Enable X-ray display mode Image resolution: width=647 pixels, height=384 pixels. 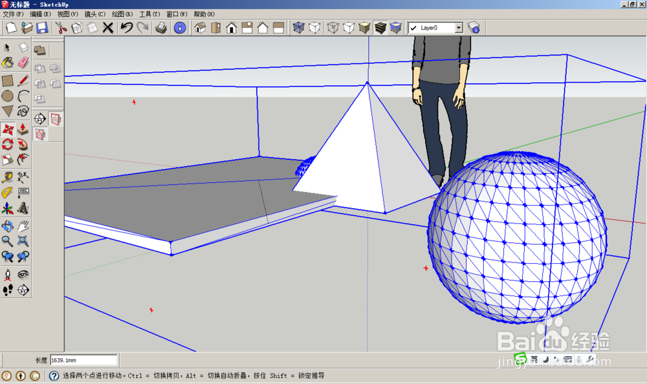pos(298,27)
